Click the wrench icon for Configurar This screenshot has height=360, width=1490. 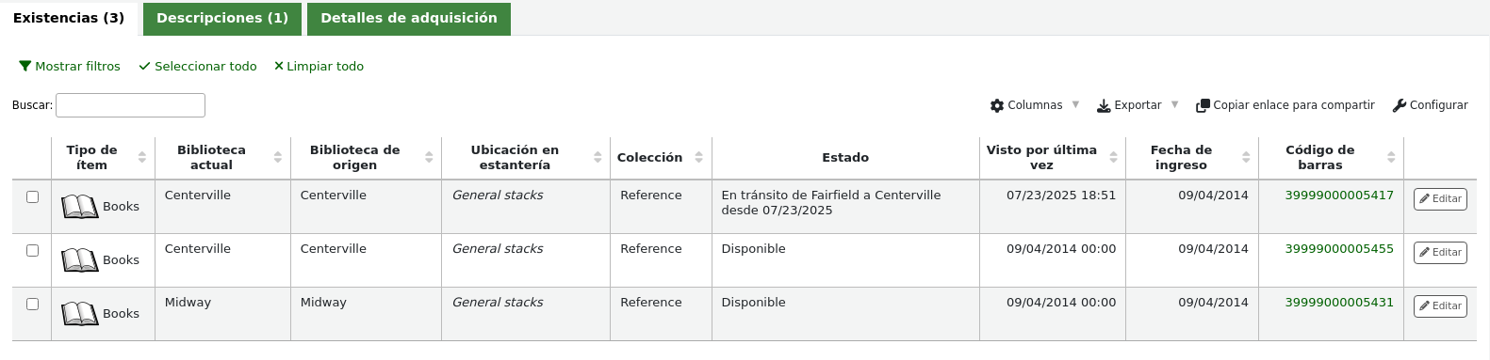1400,105
